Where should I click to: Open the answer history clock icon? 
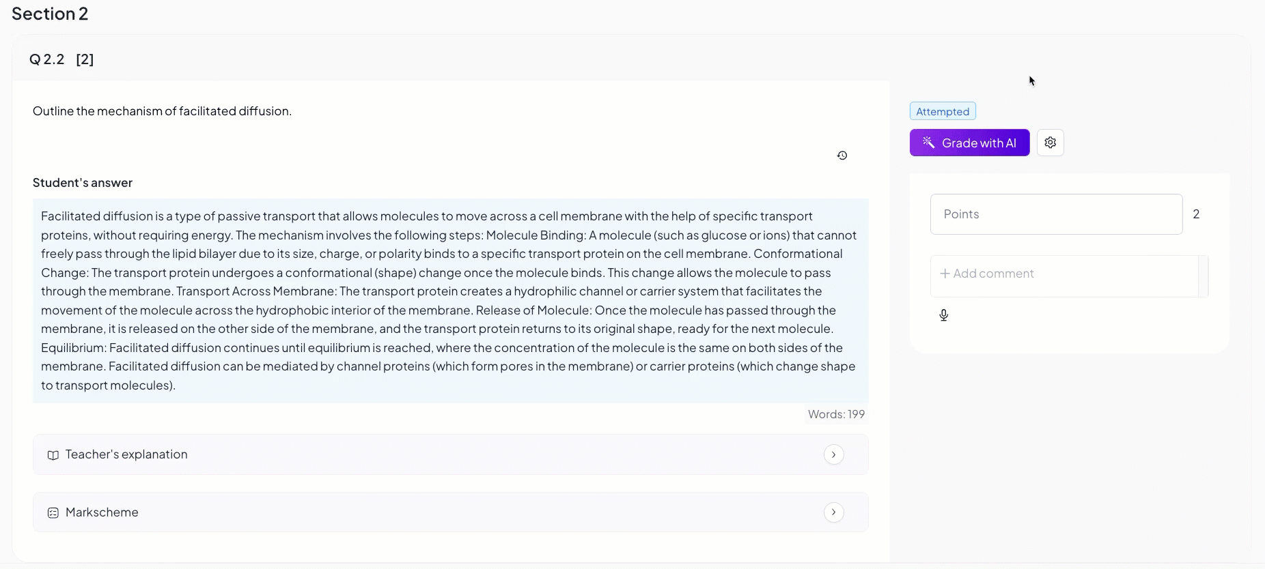[842, 156]
